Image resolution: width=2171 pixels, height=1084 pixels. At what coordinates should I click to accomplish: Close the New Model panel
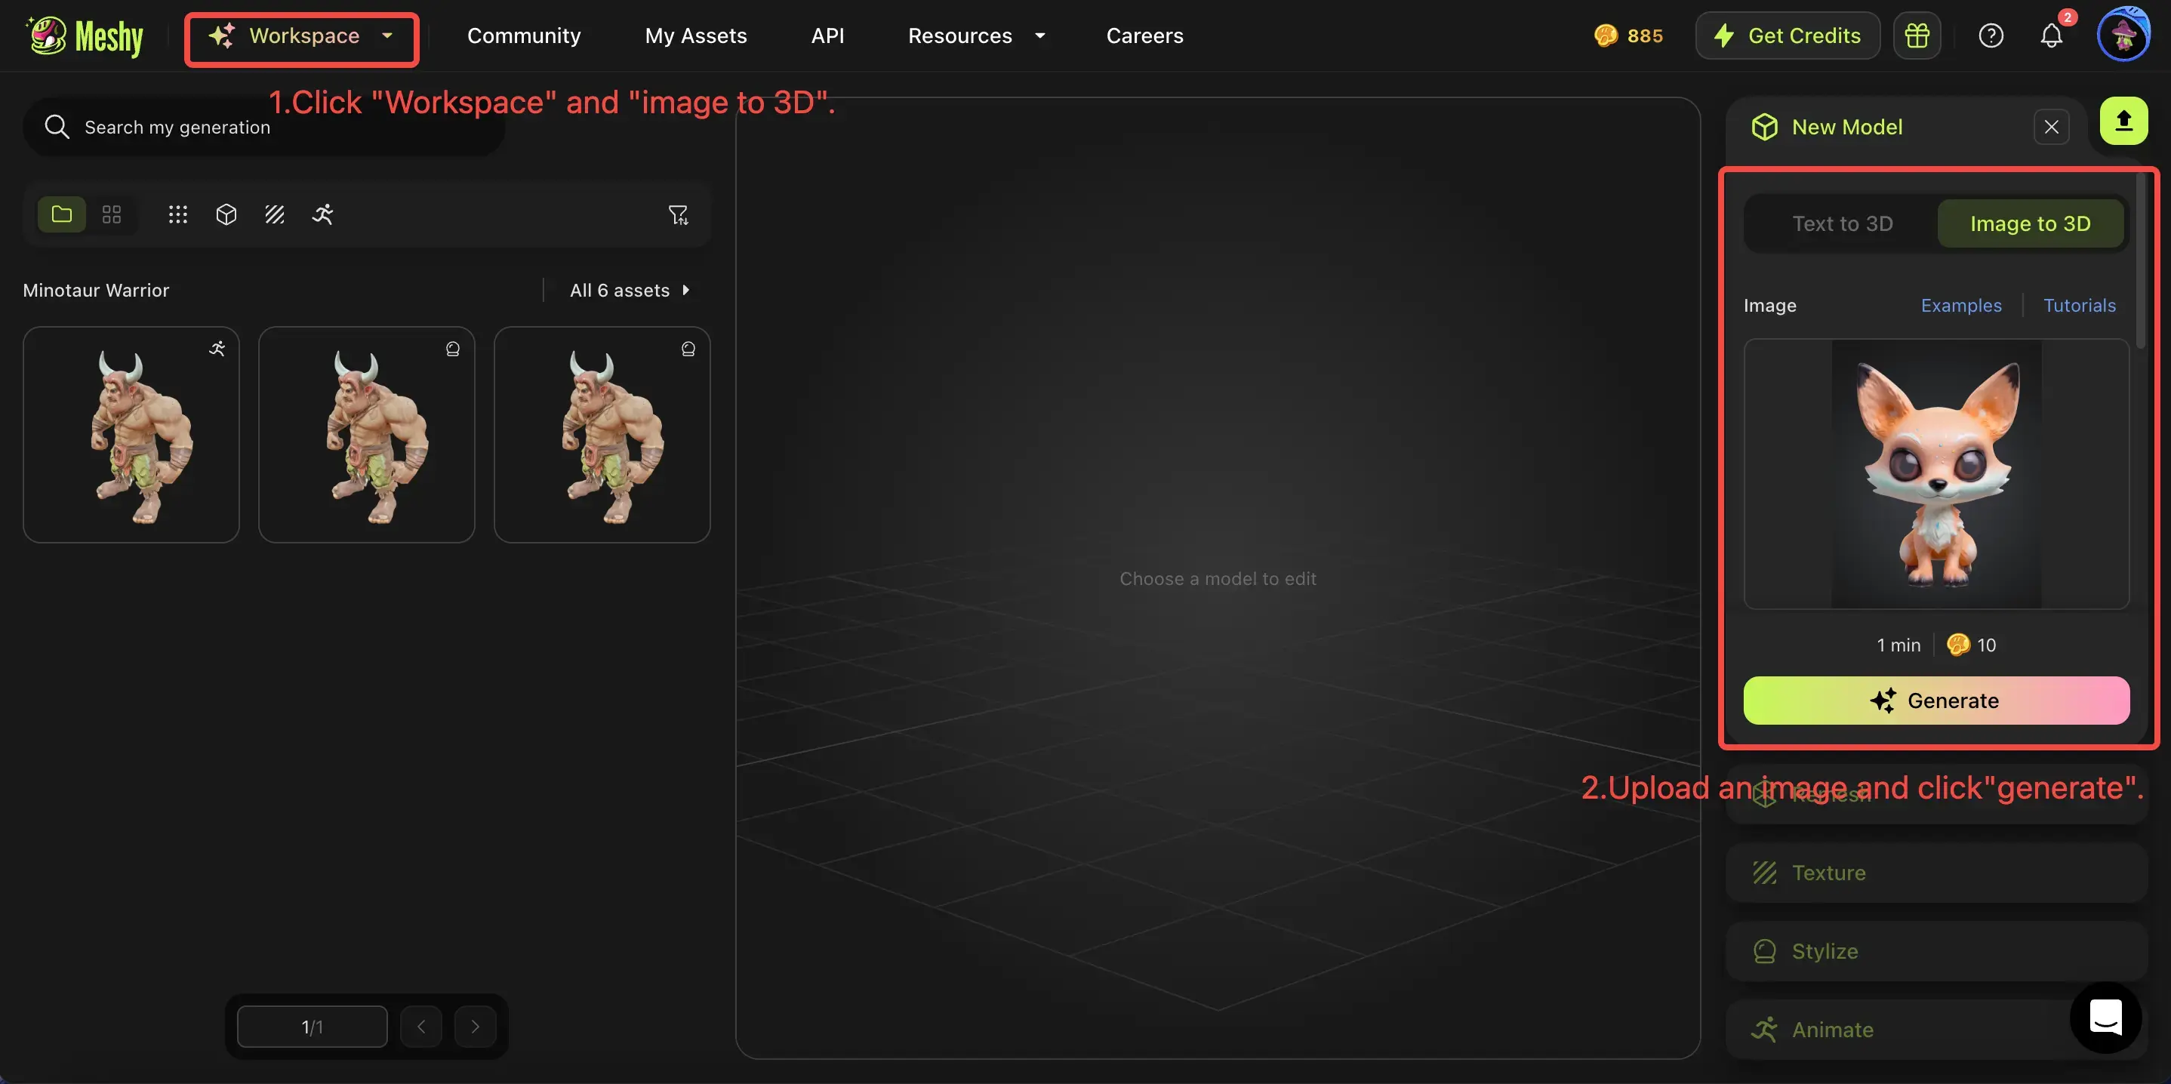point(2052,126)
